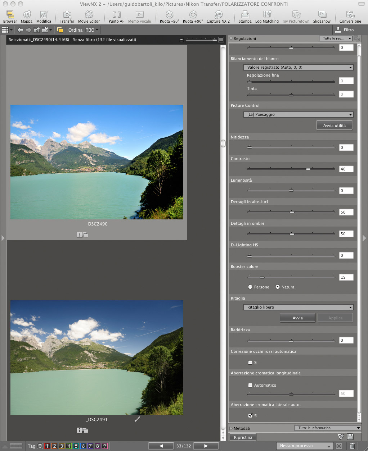Click the Contrasto slider handle
Viewport: 368px width, 451px height.
coord(308,169)
